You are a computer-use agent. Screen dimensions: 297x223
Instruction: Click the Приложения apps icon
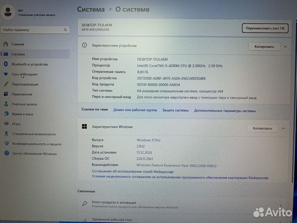coord(6,94)
